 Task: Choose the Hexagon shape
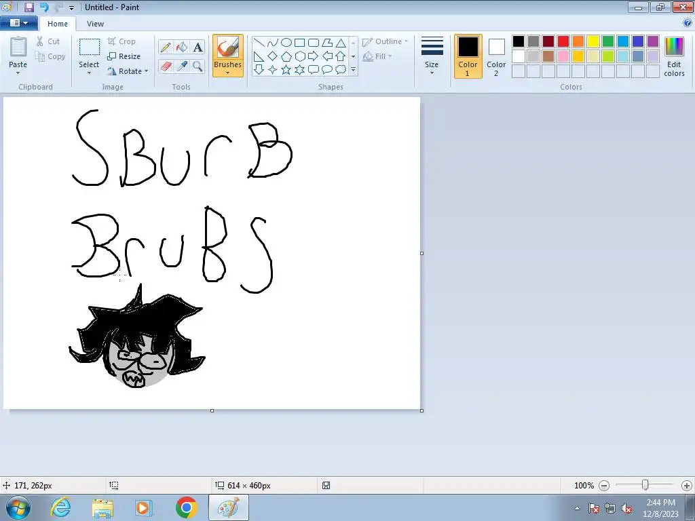299,56
